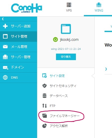
Task: Click the wing-2021-07-11-21-24 server link
Action: (66, 49)
